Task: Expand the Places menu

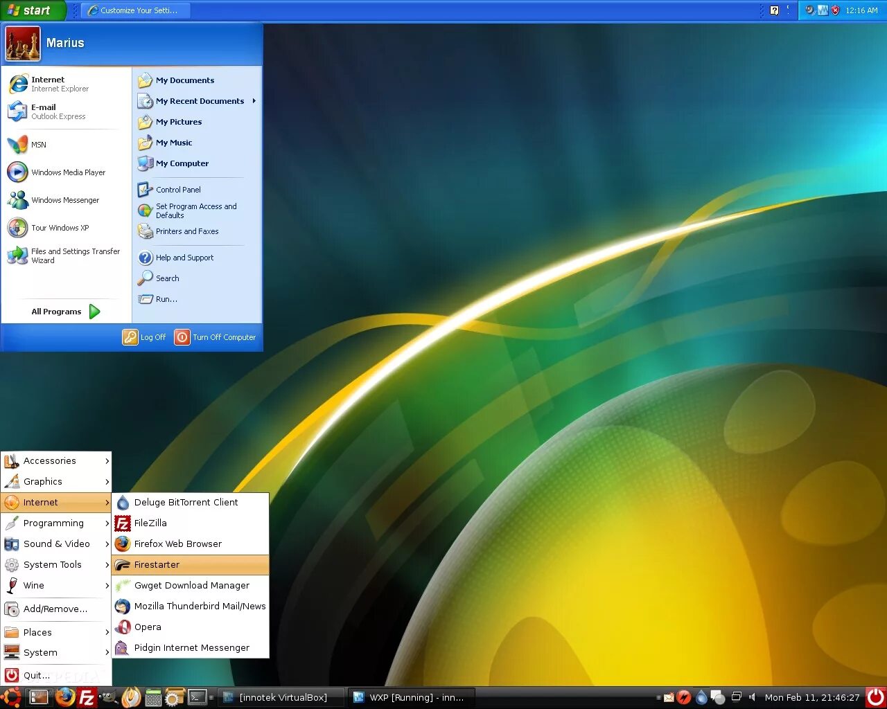Action: 57,632
